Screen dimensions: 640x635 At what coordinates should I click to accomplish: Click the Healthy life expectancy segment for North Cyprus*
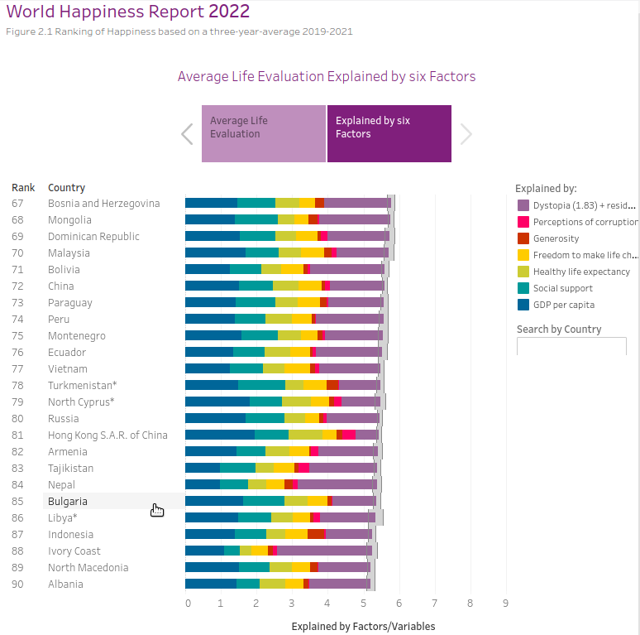point(296,402)
